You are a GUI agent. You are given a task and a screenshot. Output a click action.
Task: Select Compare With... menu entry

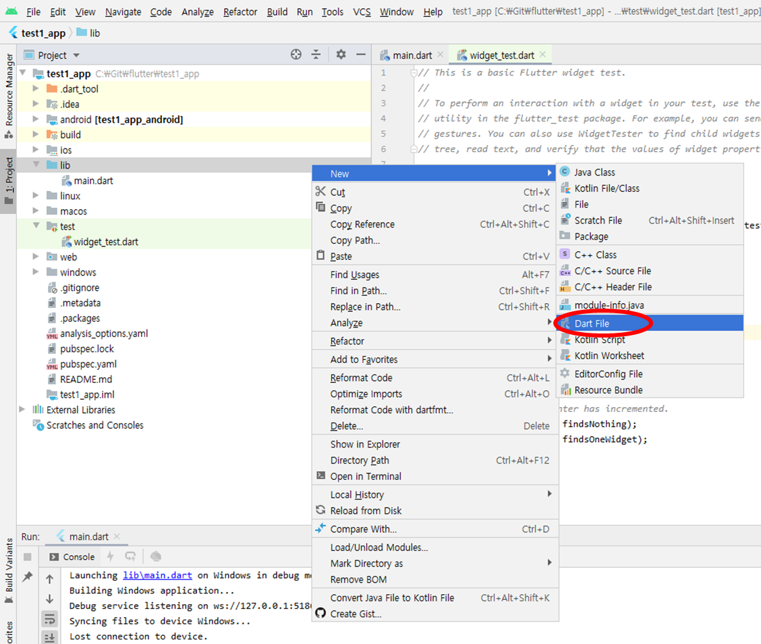coord(435,529)
